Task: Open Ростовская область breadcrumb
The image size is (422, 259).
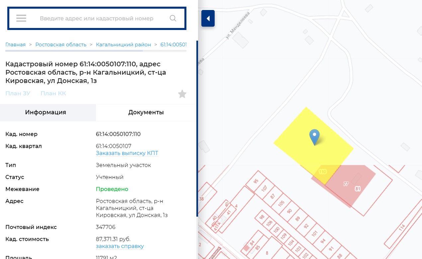Action: 61,45
